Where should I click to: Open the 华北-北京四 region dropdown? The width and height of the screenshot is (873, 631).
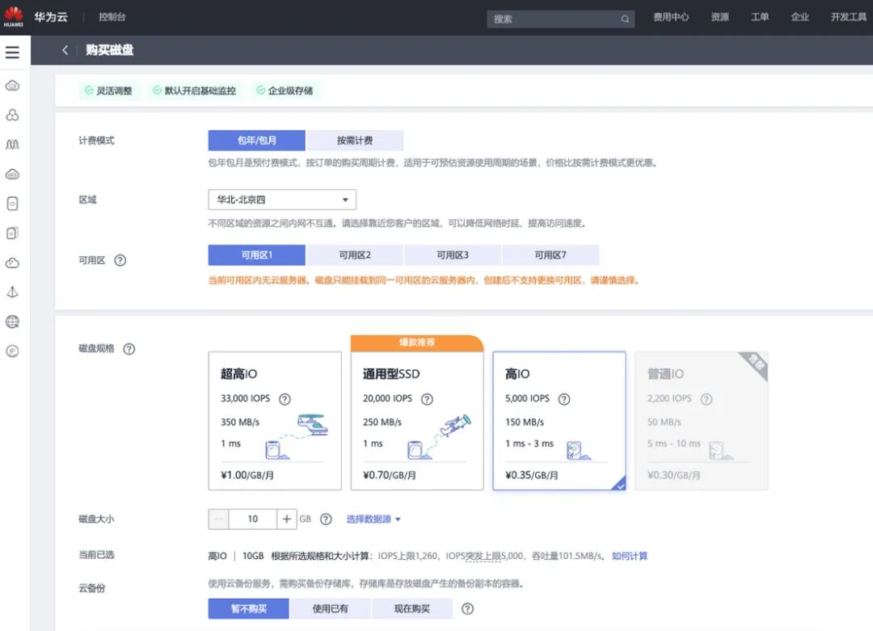pos(282,200)
